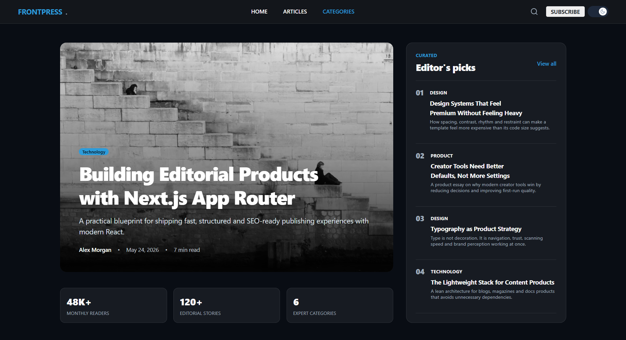Click the May 24, 2026 date
The width and height of the screenshot is (626, 340).
coord(143,250)
